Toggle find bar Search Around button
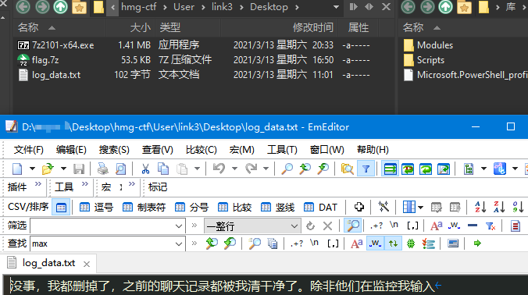The height and width of the screenshot is (295, 528). (x=393, y=243)
